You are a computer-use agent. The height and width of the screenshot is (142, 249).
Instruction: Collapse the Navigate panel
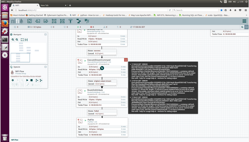45,34
